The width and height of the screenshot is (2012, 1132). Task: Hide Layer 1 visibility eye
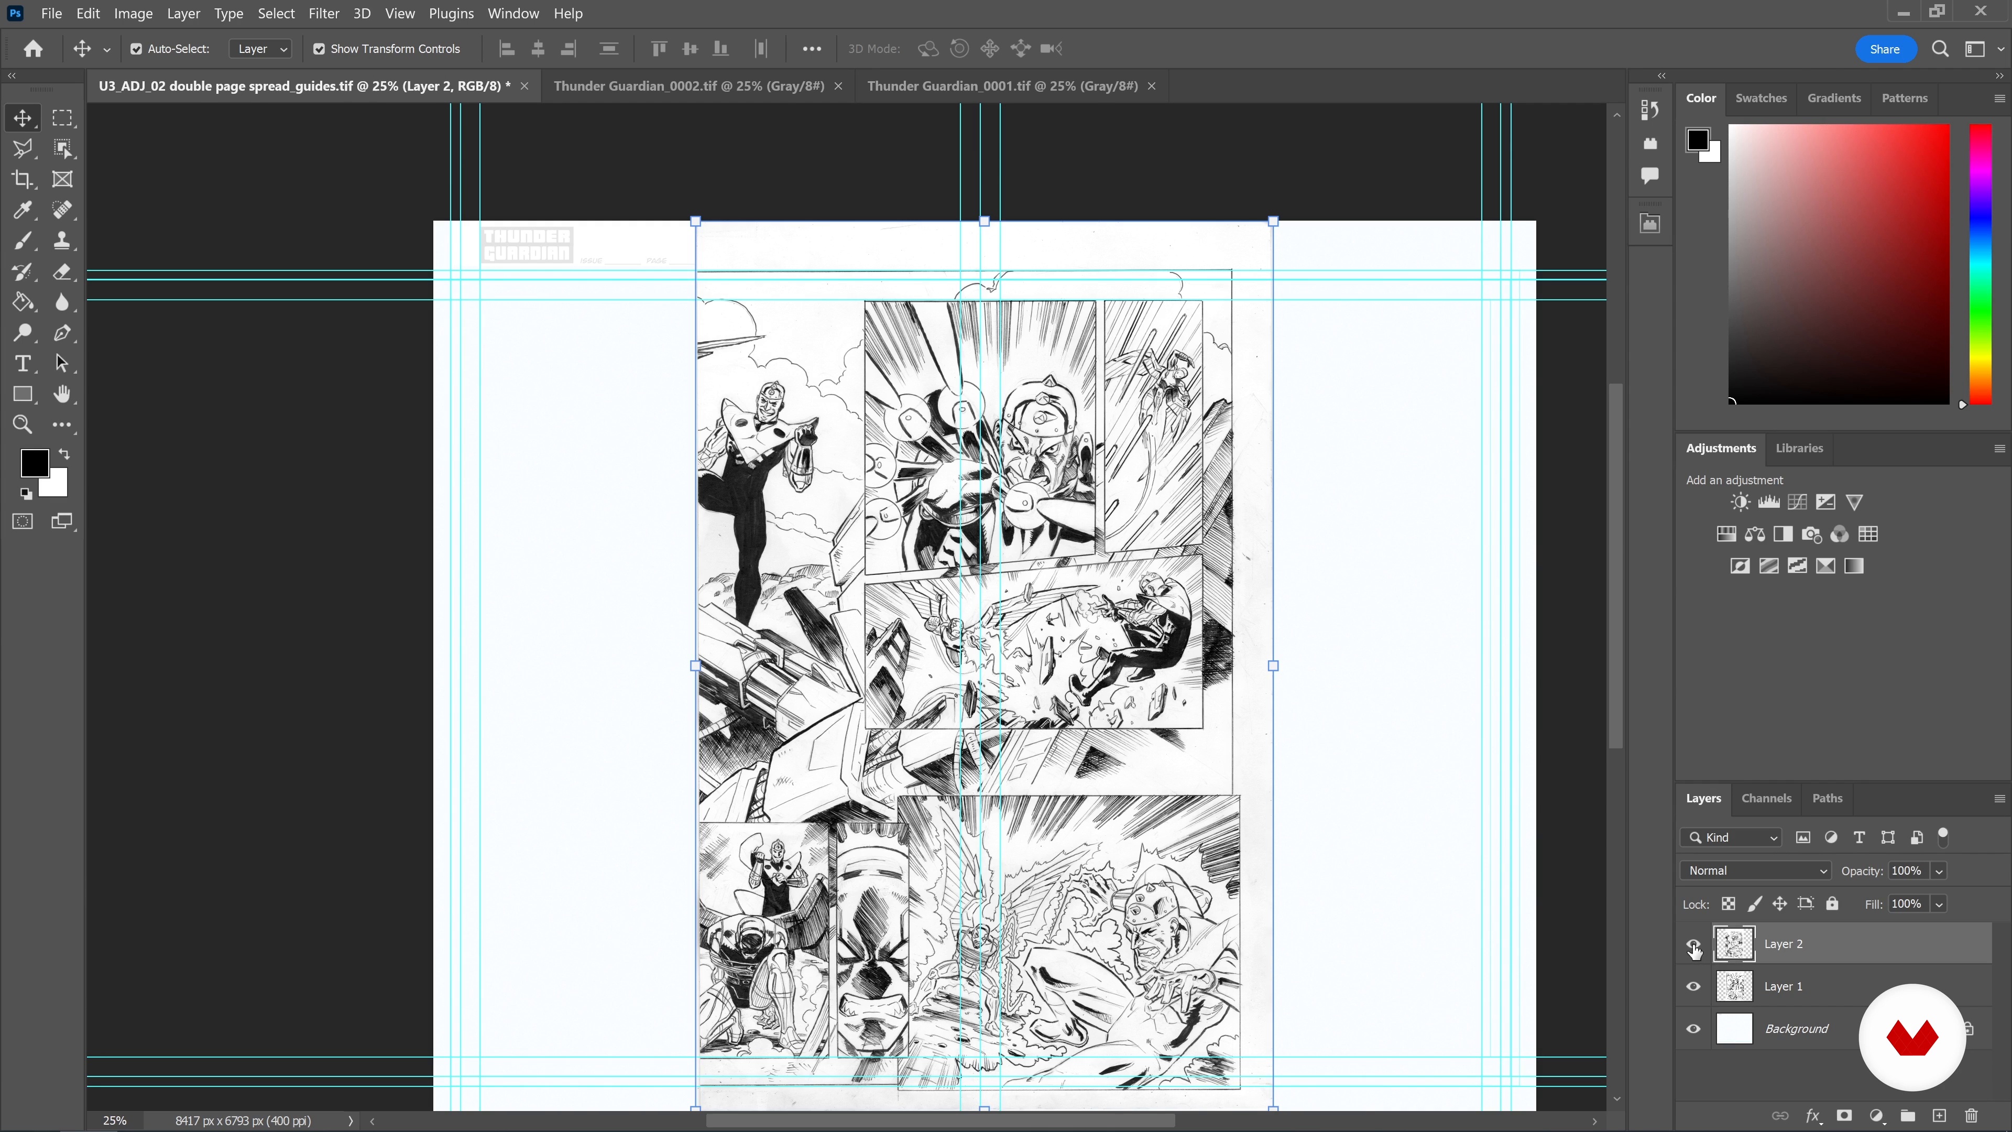tap(1693, 987)
